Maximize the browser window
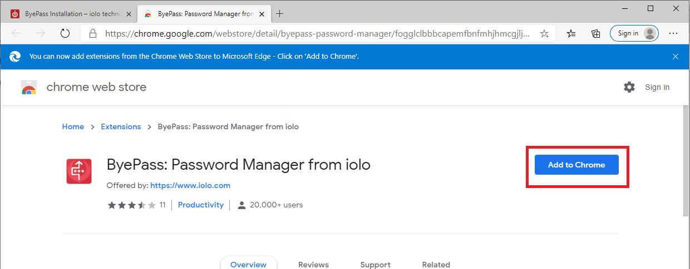 click(x=650, y=8)
